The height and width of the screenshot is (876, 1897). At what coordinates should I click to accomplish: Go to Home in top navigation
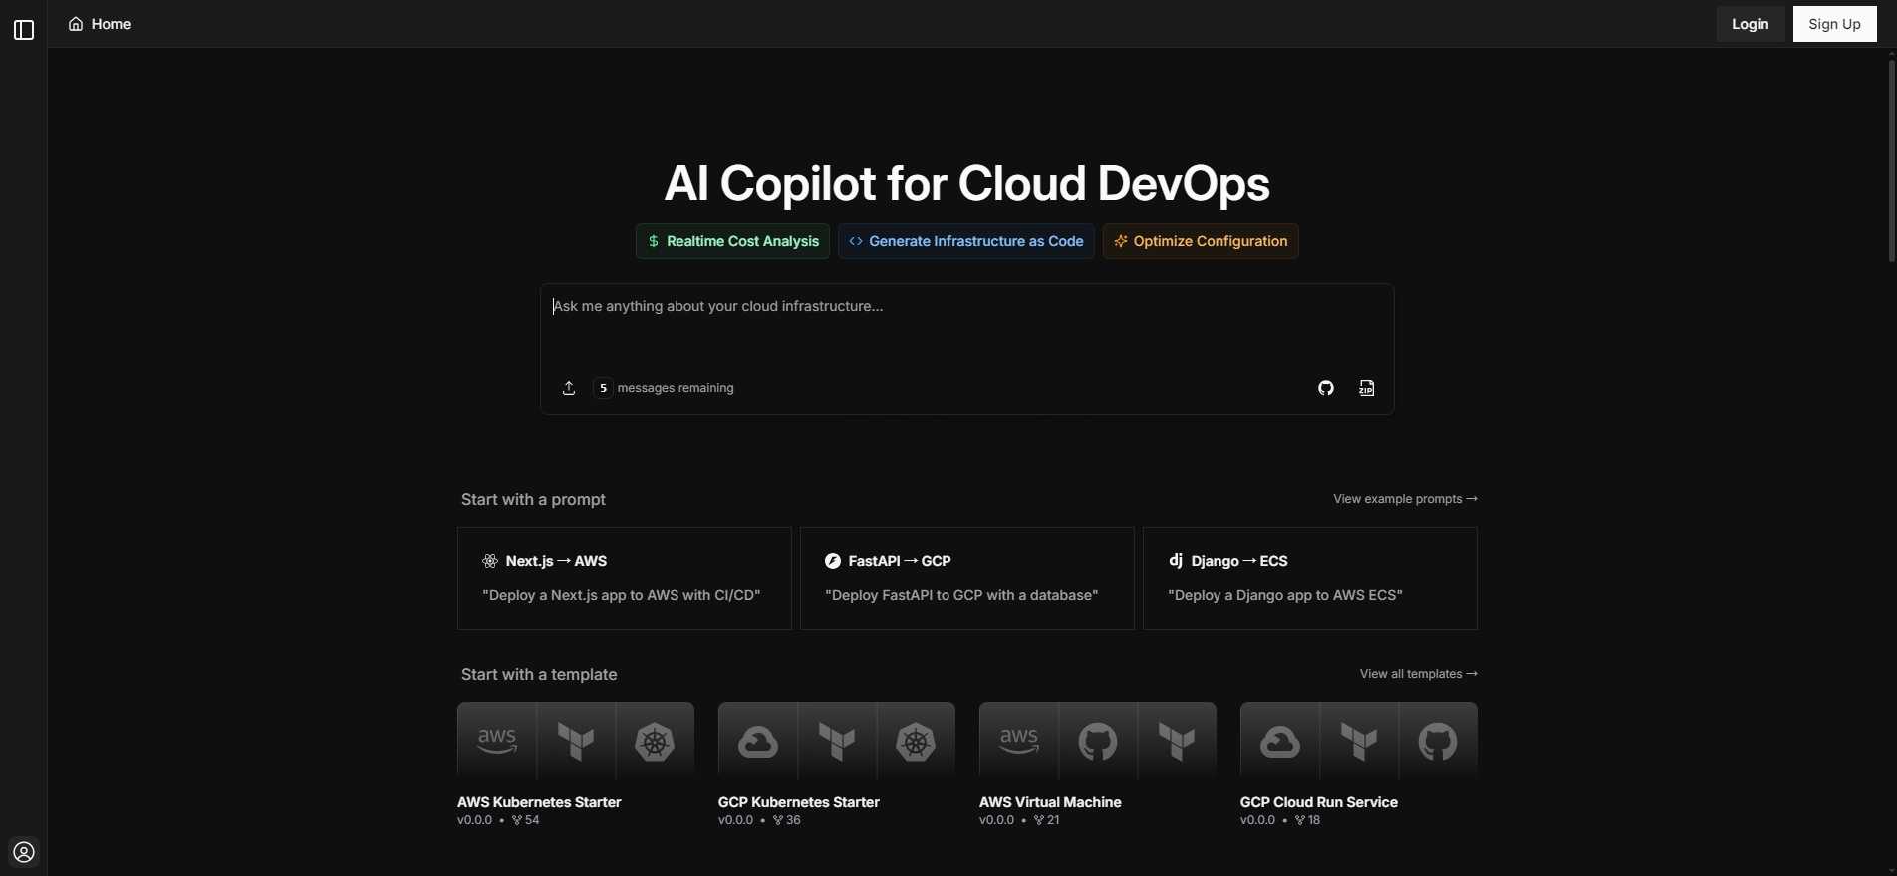(x=100, y=24)
